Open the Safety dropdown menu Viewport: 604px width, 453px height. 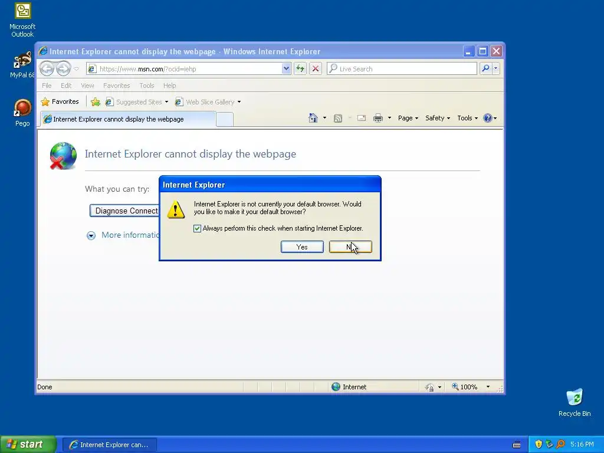click(438, 118)
